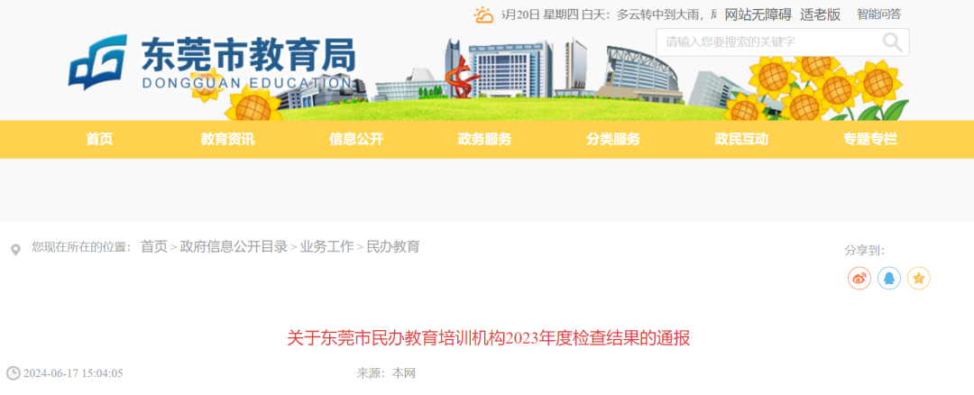Click the Dongguan Education Bureau logo

click(x=211, y=62)
